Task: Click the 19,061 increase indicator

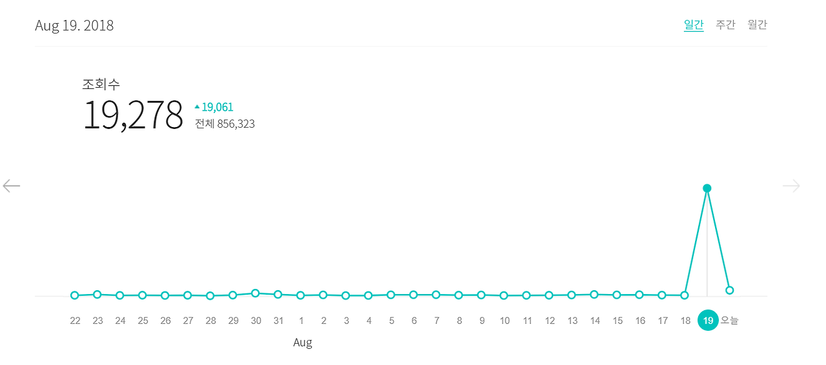Action: click(214, 107)
